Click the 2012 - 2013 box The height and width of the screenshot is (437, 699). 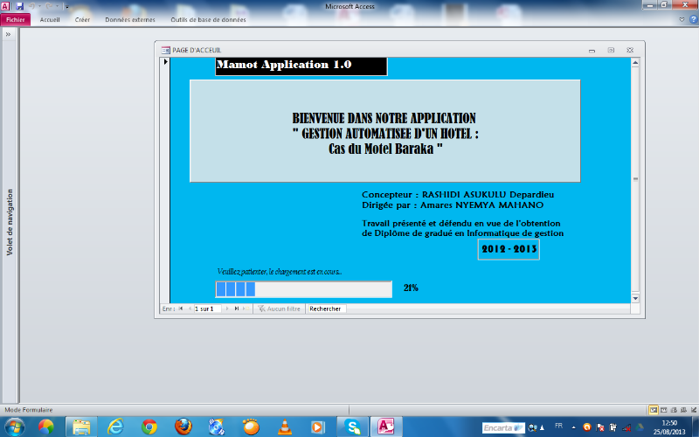tap(509, 249)
